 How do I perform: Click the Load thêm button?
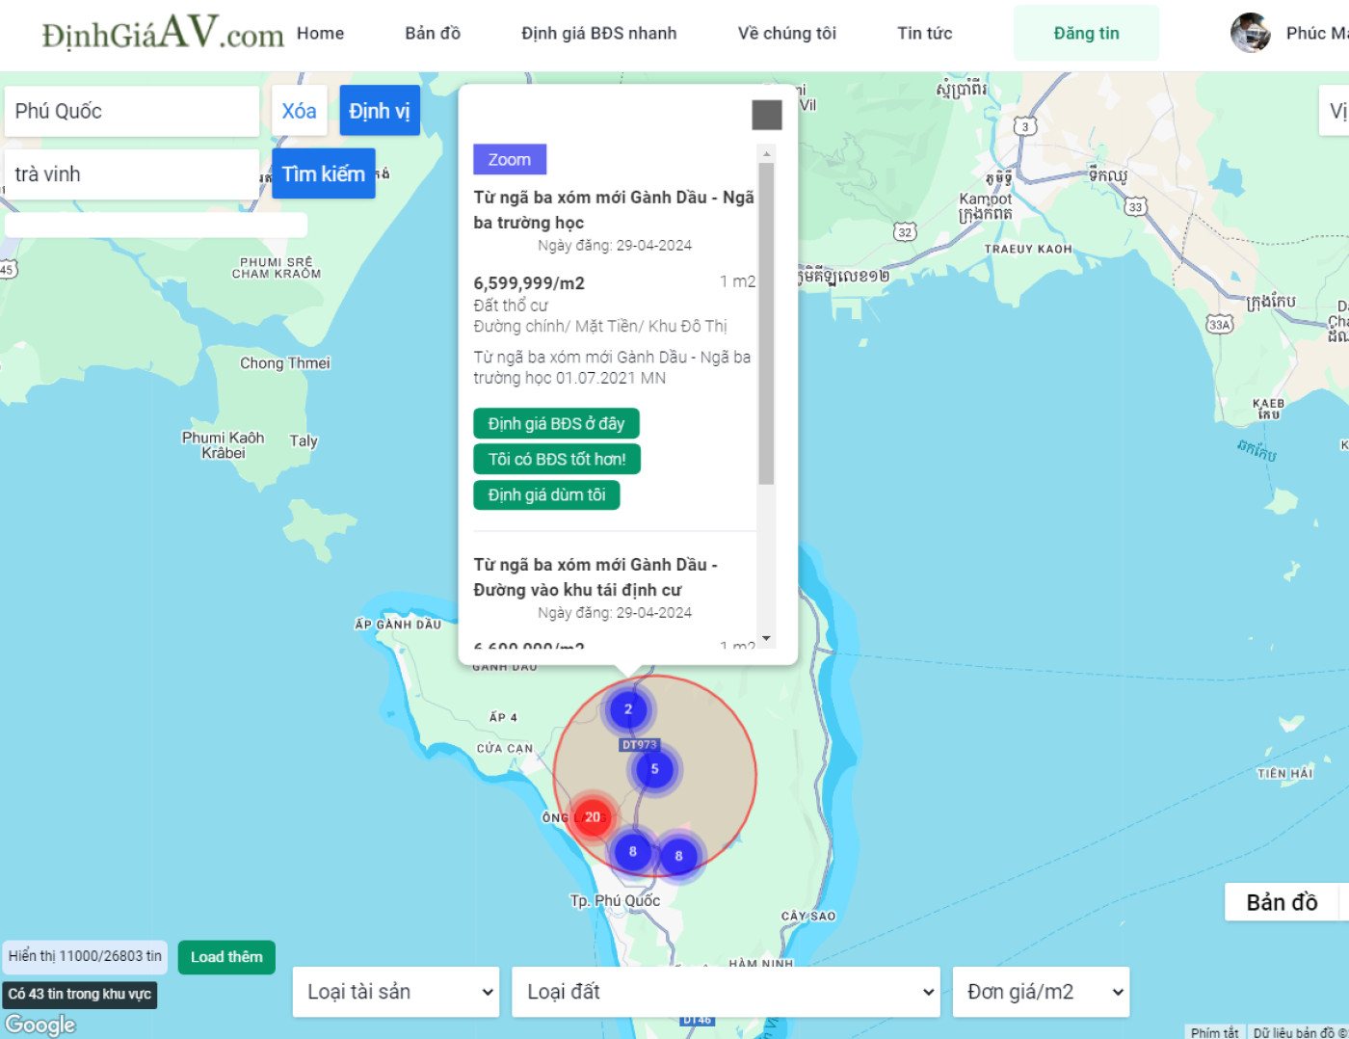click(x=226, y=957)
